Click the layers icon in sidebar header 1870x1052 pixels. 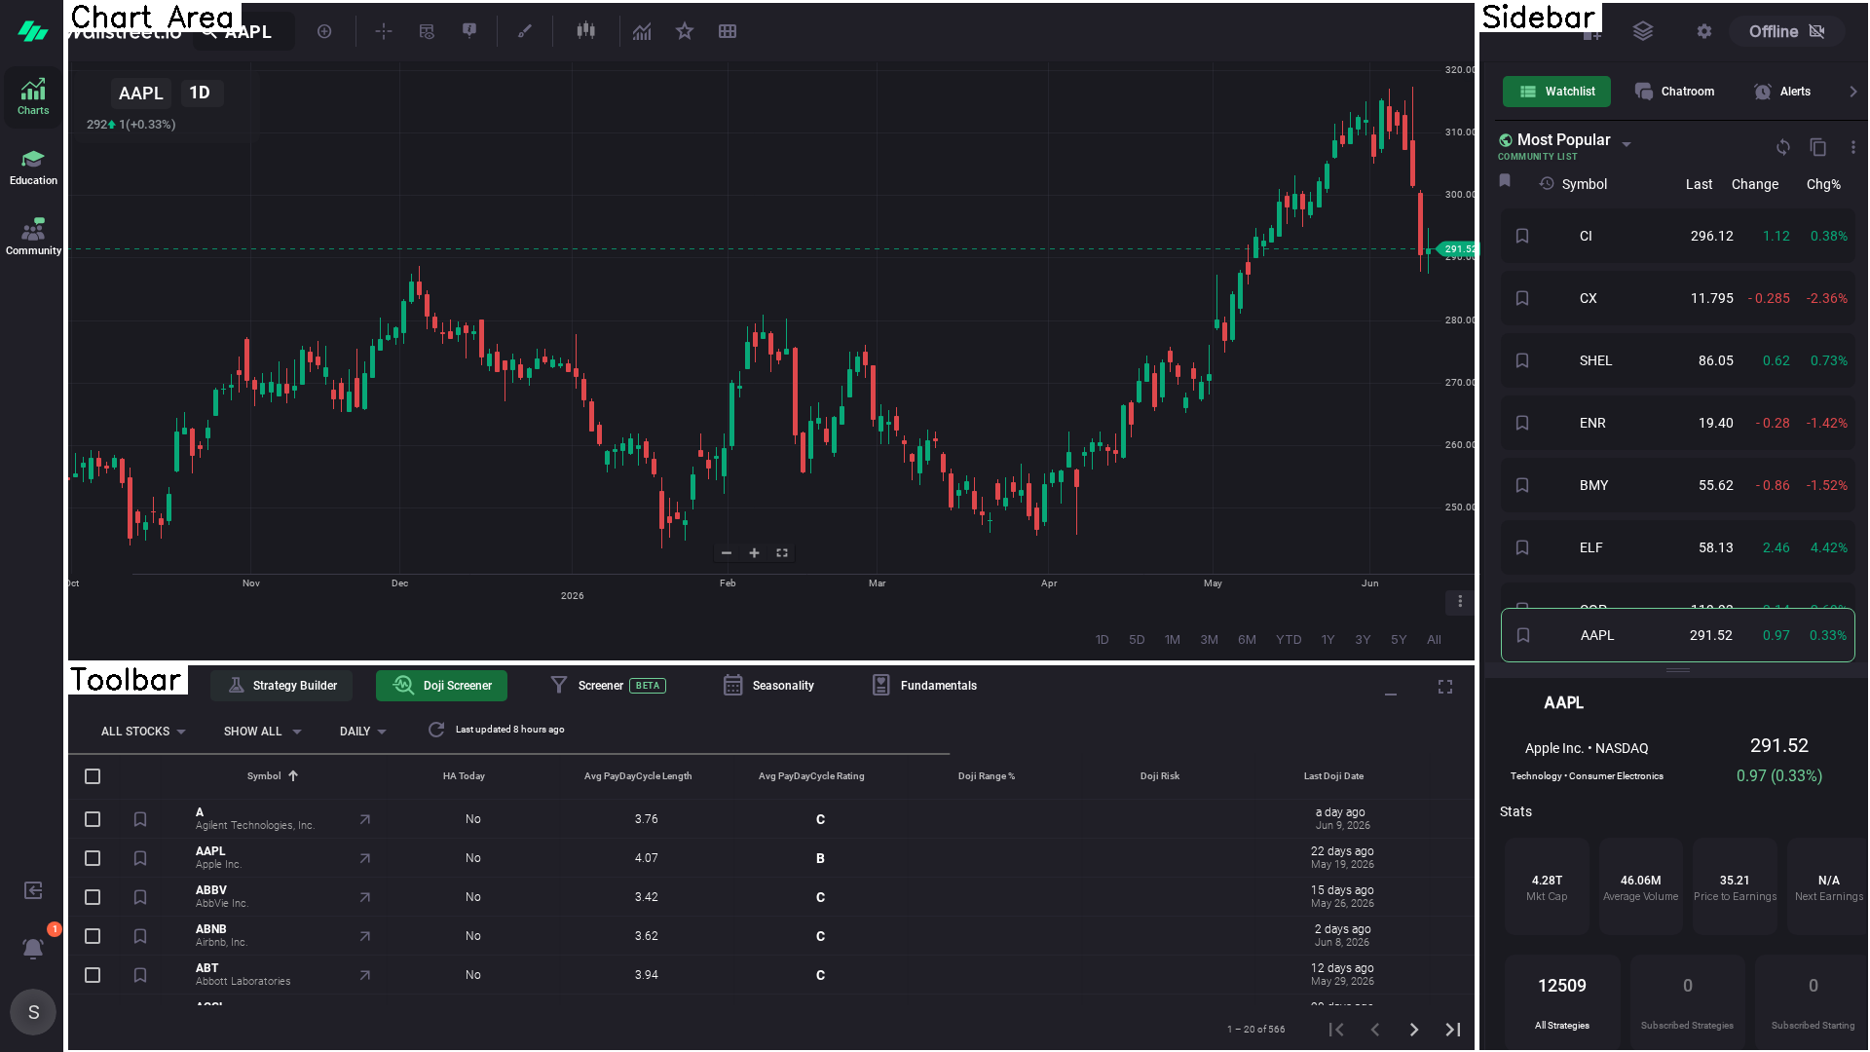click(x=1643, y=31)
